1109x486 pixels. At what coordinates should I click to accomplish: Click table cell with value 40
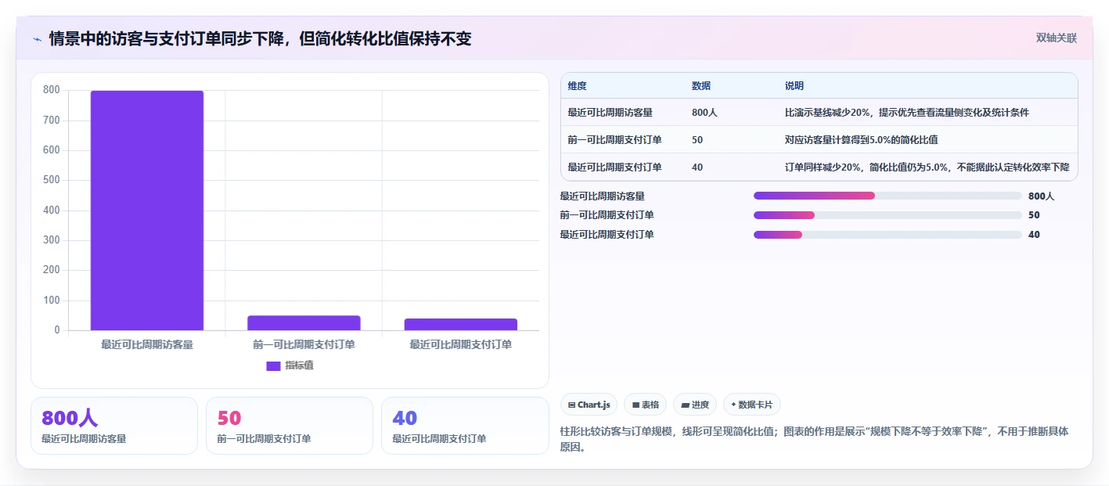click(697, 167)
